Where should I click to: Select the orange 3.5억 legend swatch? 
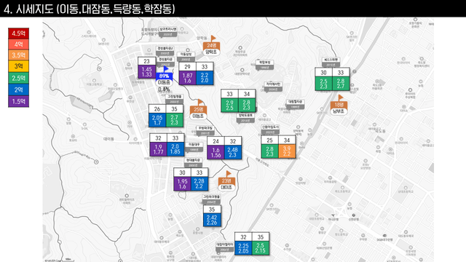coord(18,55)
